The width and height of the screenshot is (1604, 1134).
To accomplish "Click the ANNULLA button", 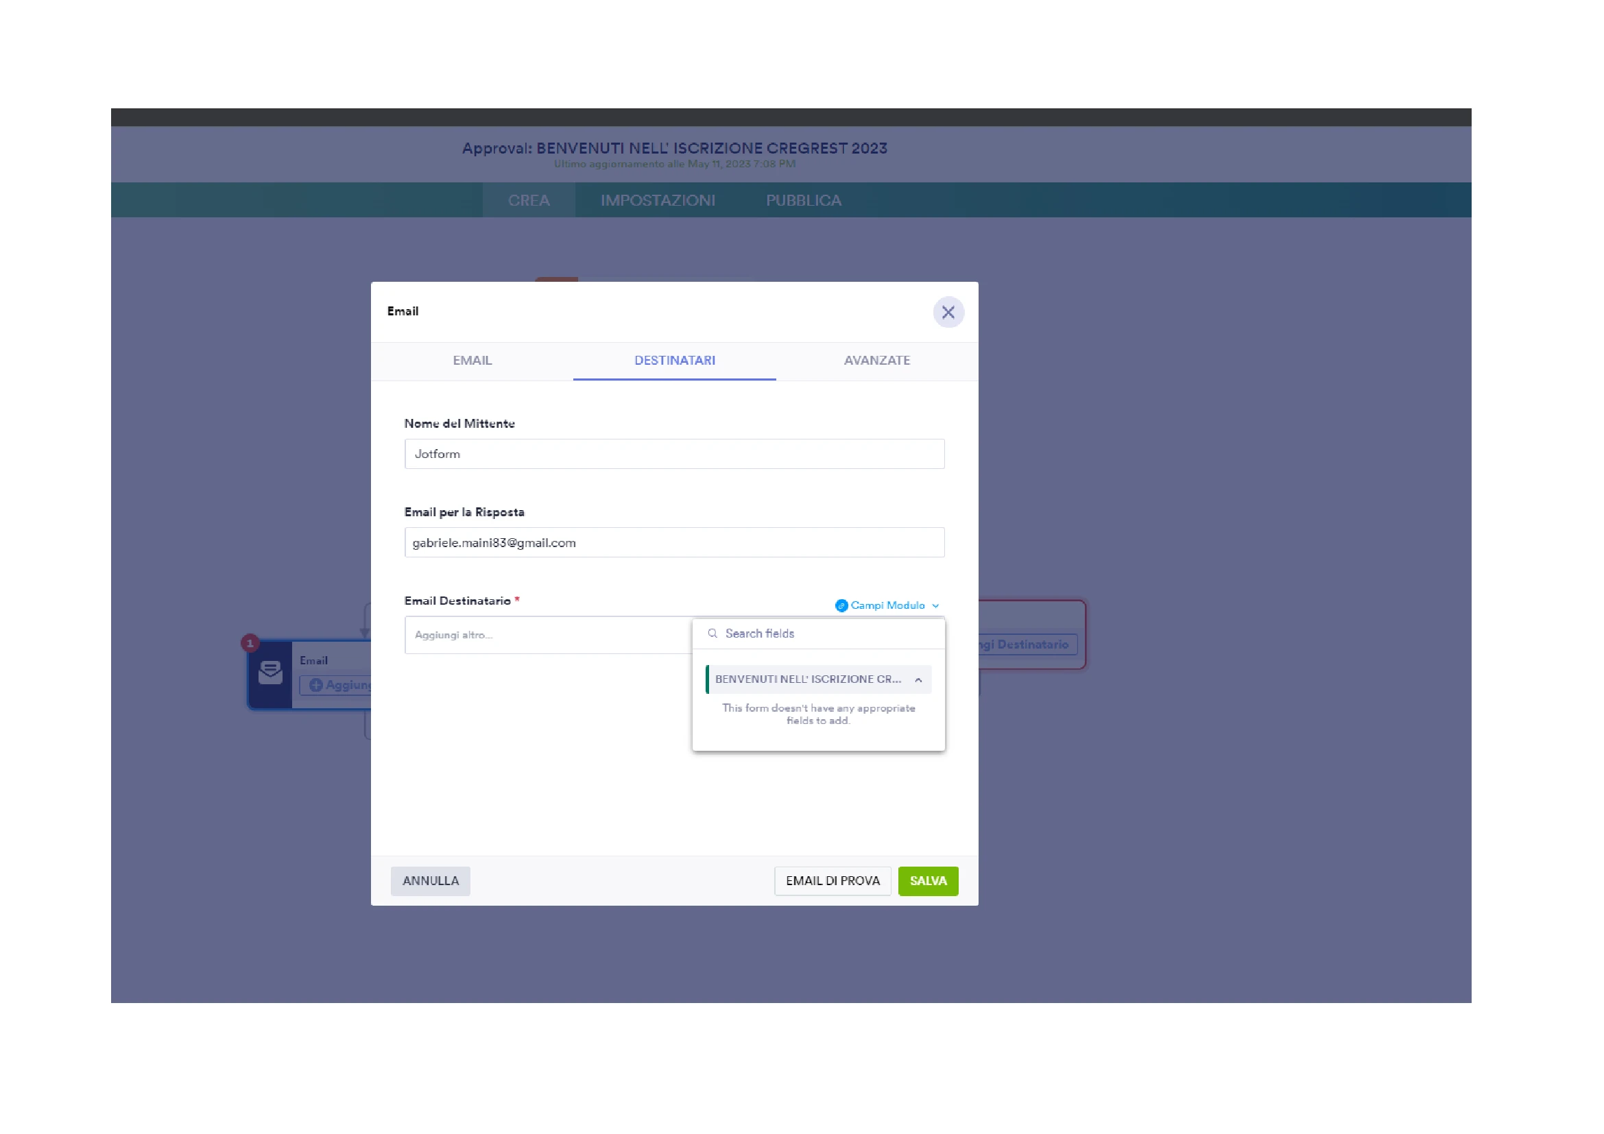I will [430, 880].
